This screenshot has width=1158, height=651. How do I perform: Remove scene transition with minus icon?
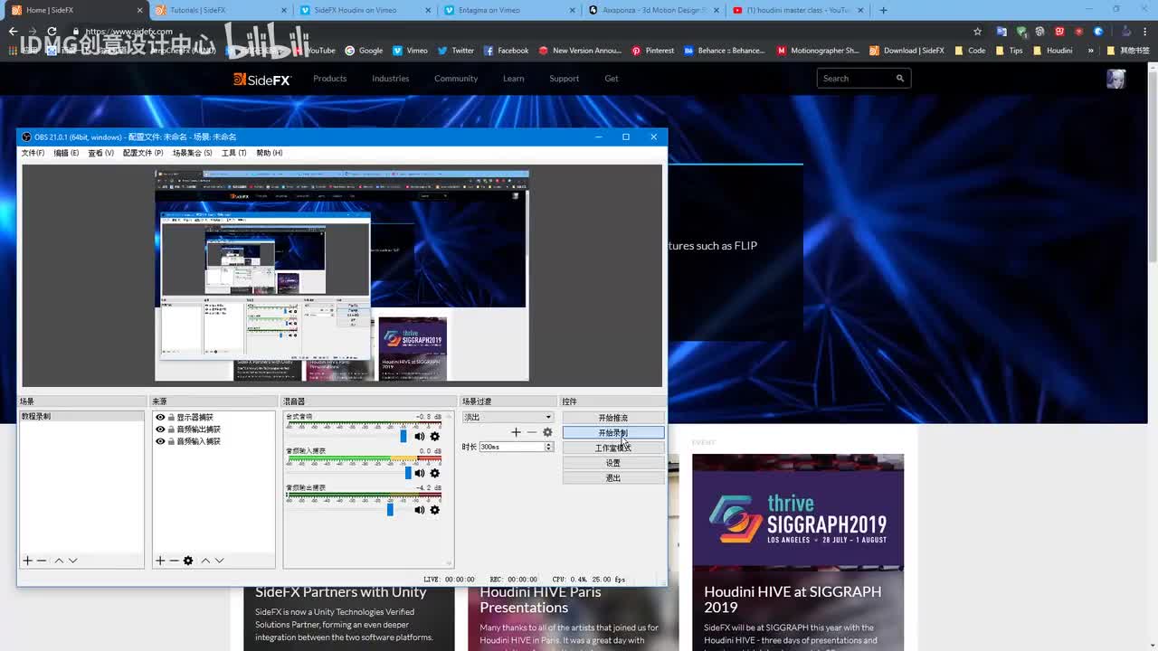pos(532,432)
